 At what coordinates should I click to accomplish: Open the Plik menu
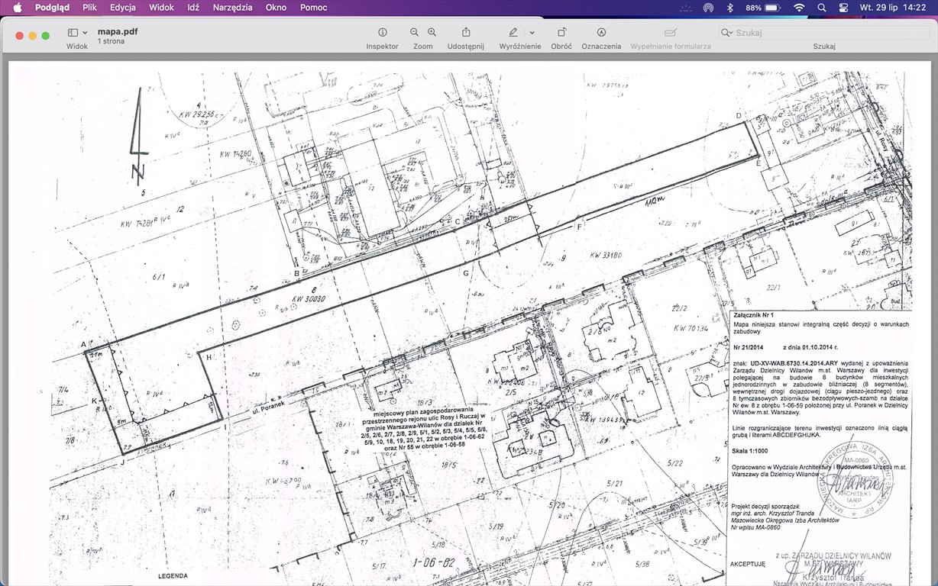(89, 8)
